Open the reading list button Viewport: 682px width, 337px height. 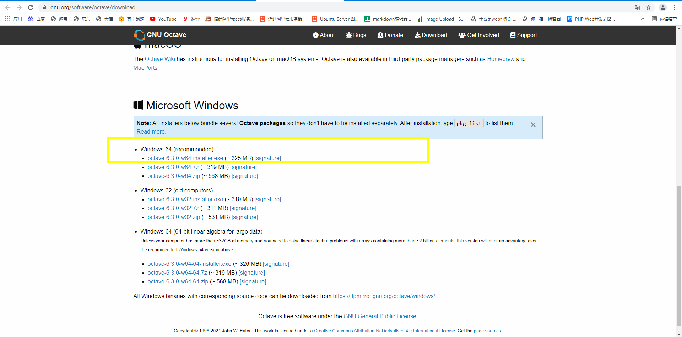coord(664,19)
